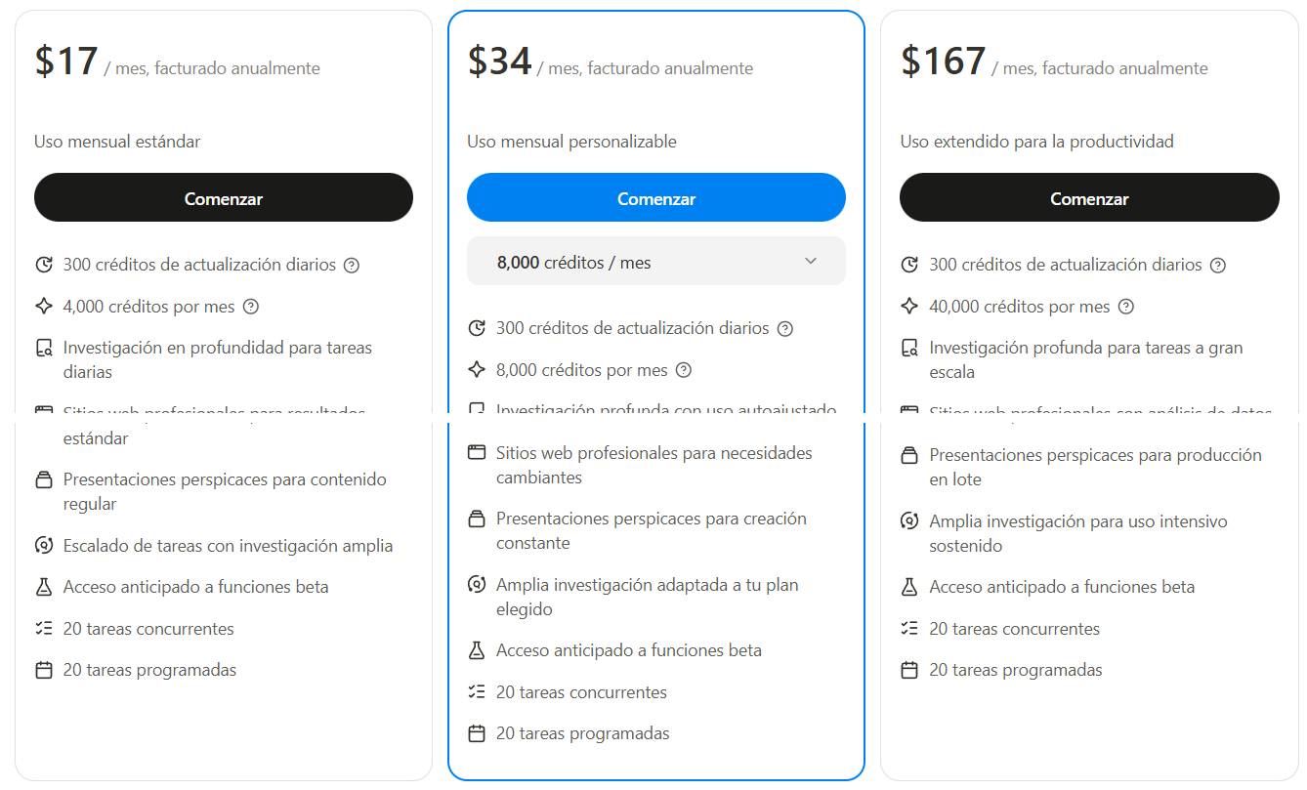
Task: Click diamond icon beside "40,000 créditos por mes"
Action: [908, 306]
